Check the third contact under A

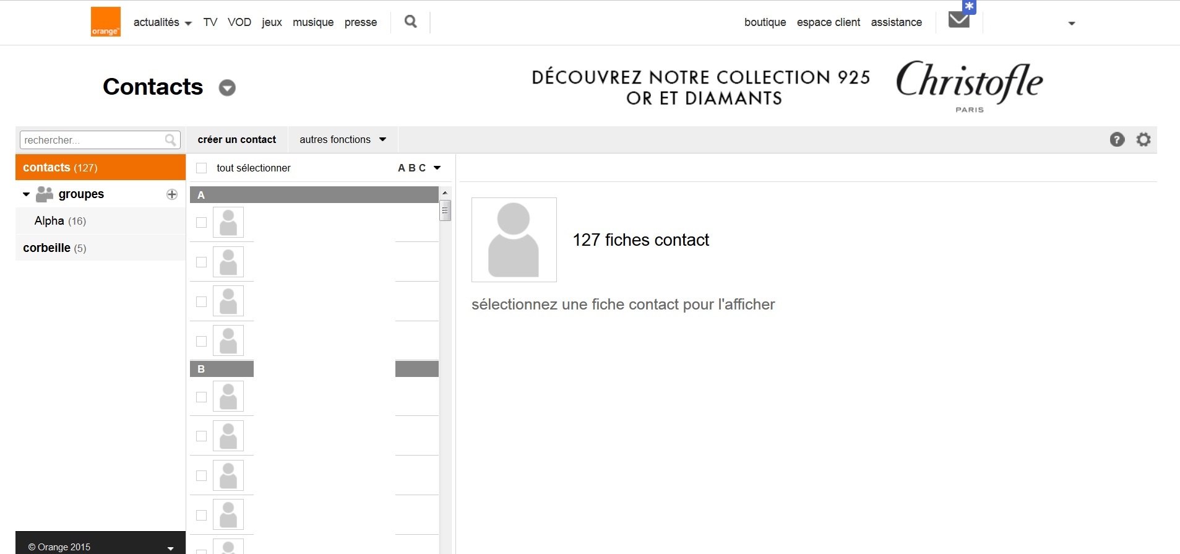[201, 301]
